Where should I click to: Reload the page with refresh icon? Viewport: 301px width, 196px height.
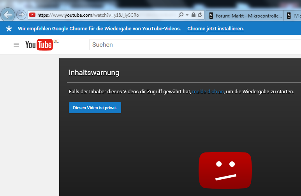200,15
